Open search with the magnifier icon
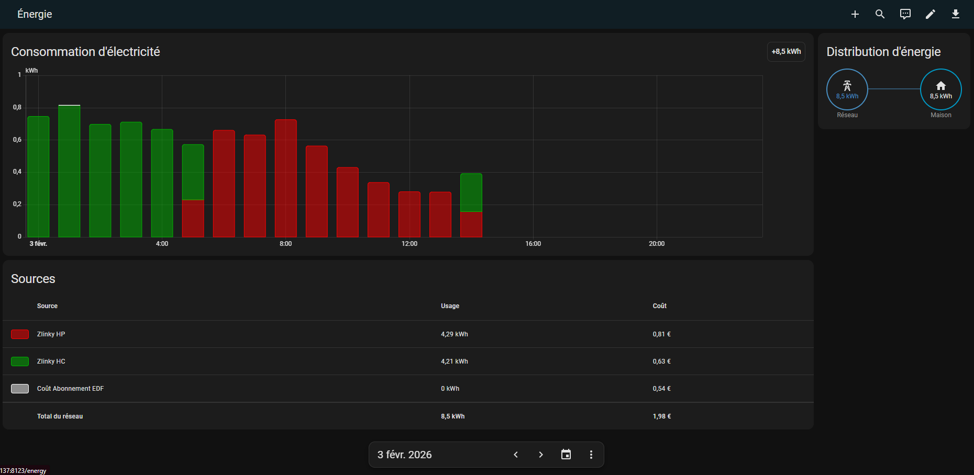The image size is (974, 475). pos(880,14)
